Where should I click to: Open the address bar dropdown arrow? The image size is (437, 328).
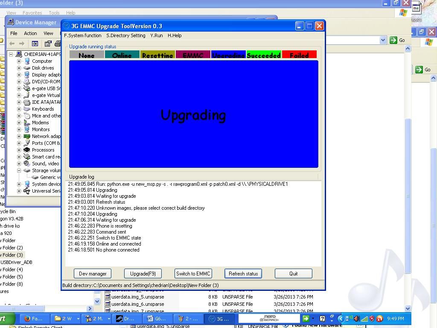[383, 40]
